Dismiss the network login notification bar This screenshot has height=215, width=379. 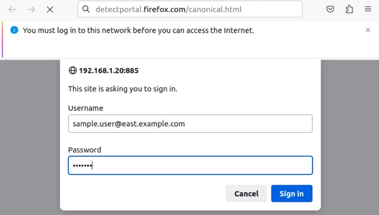click(368, 30)
